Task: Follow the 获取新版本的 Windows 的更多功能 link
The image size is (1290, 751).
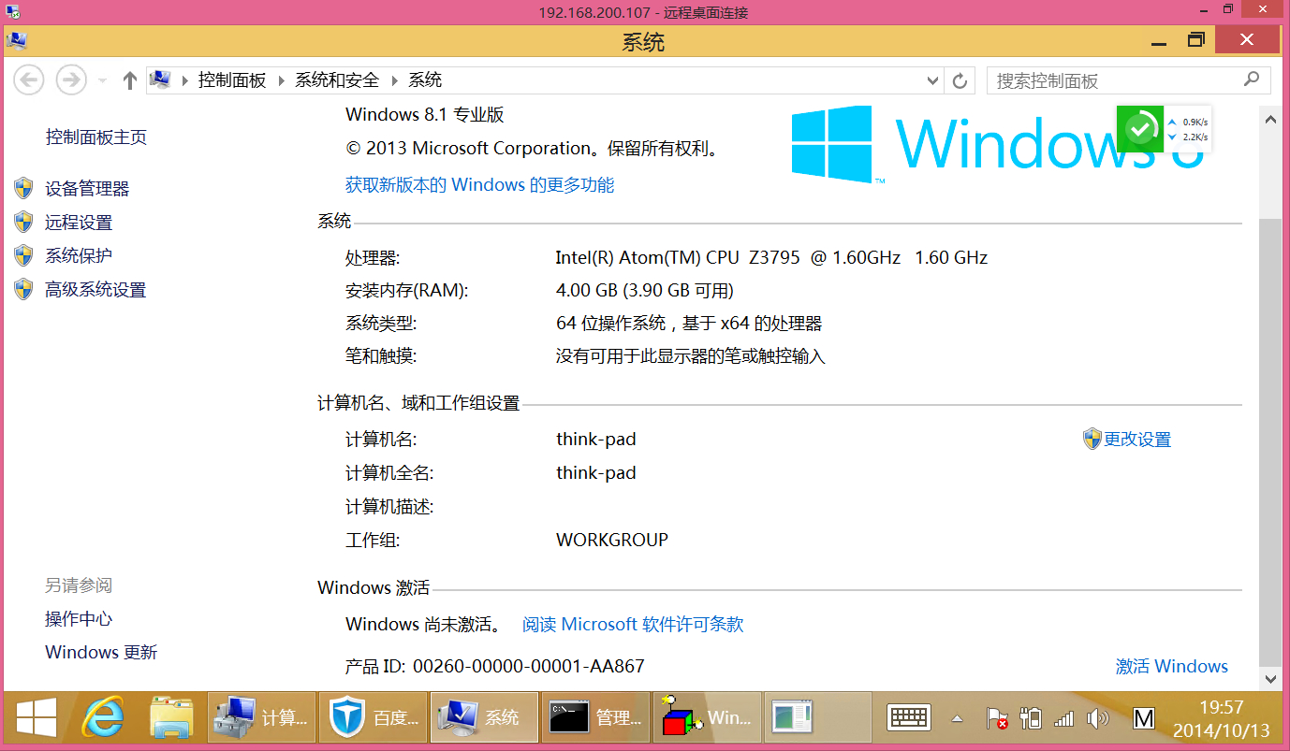Action: [480, 185]
